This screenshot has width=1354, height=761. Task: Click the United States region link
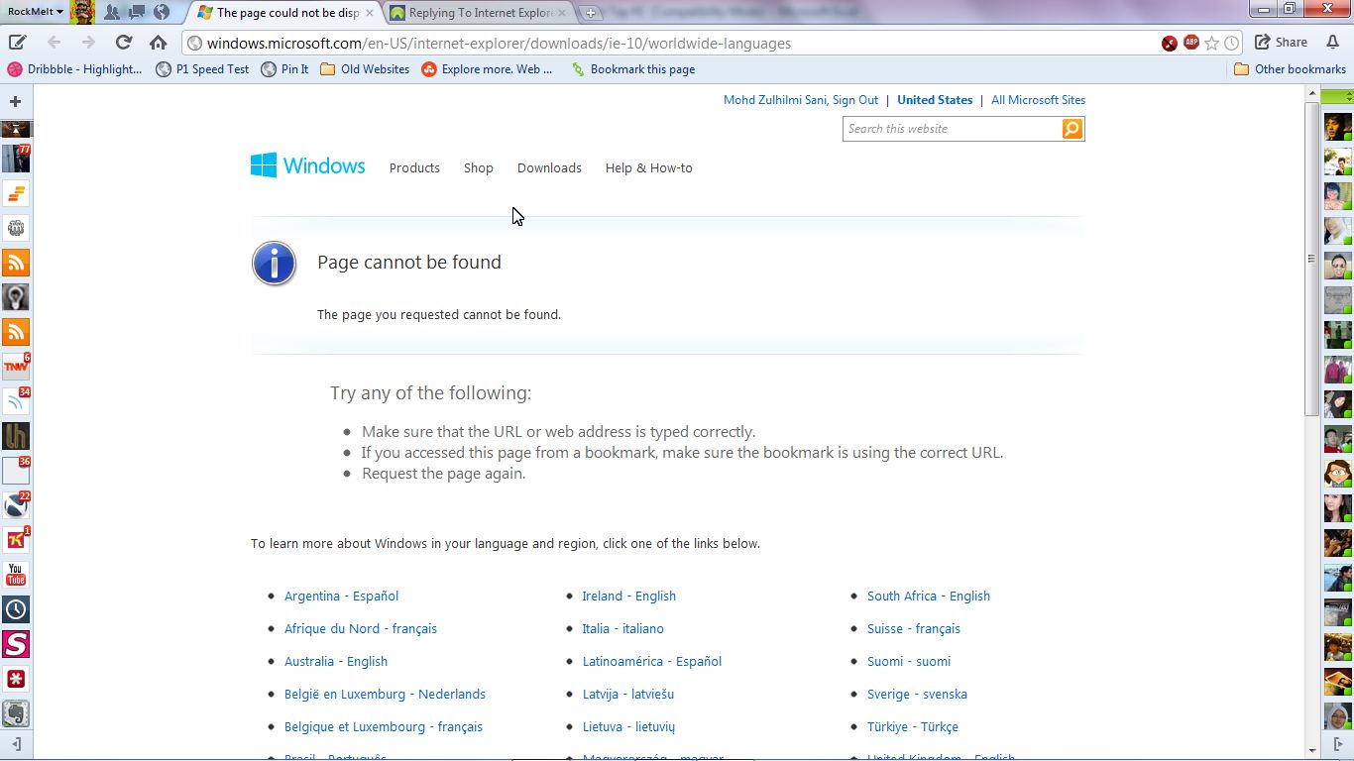point(935,100)
